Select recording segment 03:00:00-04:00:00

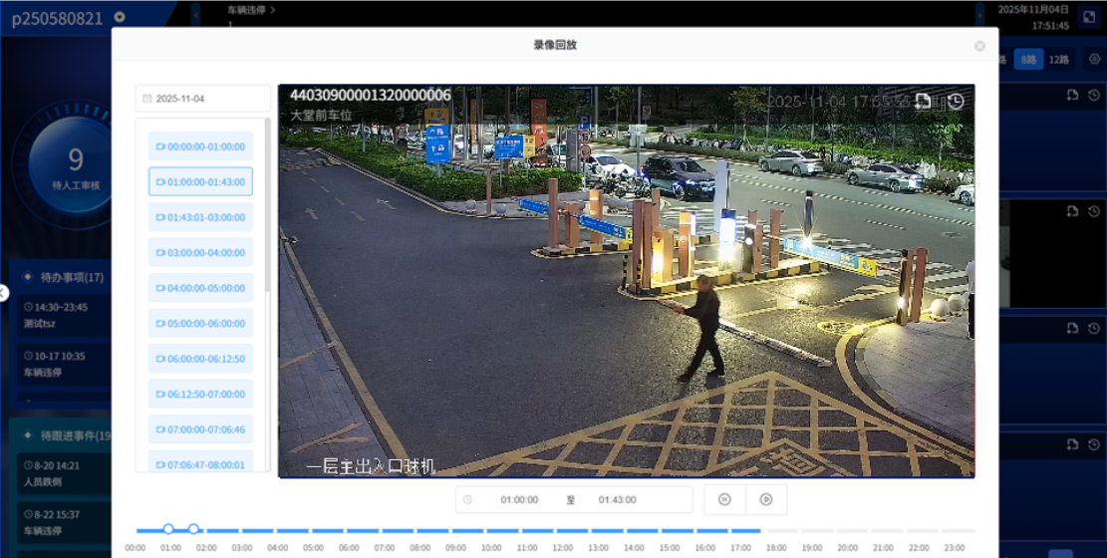[x=200, y=253]
